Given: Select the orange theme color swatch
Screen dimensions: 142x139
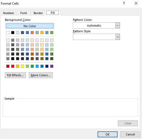Looking at the screenshot, I should pyautogui.click(x=32, y=33).
